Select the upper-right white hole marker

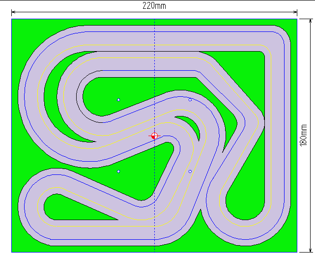(190, 100)
